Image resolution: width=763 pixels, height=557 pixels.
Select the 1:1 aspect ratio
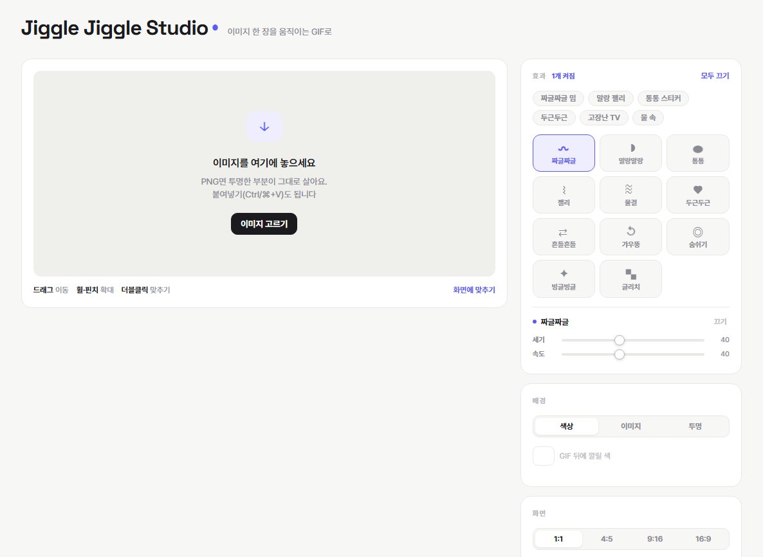(x=558, y=539)
